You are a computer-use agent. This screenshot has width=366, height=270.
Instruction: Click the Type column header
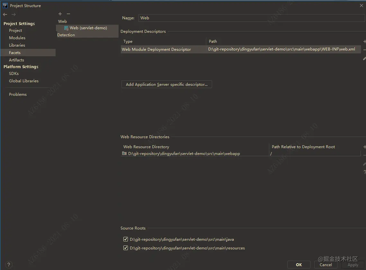128,41
